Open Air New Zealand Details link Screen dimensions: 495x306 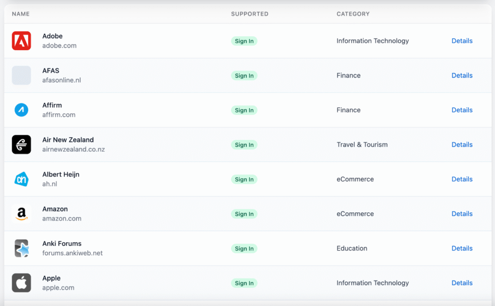click(x=462, y=145)
